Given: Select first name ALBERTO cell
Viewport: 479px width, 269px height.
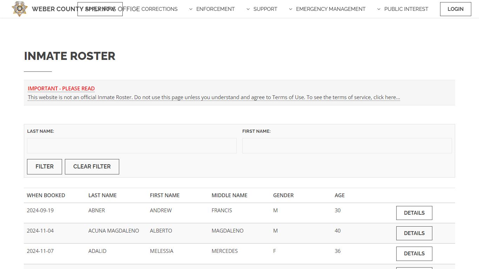Looking at the screenshot, I should (161, 231).
